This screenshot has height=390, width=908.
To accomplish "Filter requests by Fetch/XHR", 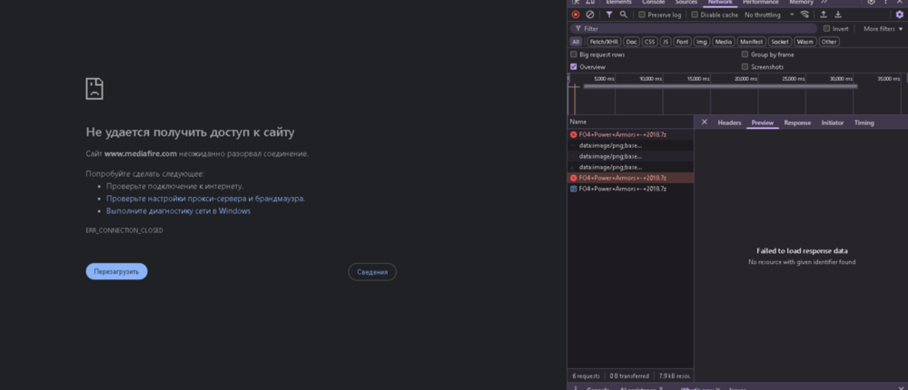I will point(604,42).
